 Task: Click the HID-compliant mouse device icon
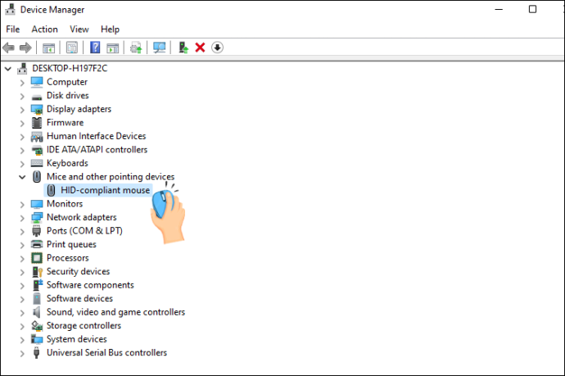(51, 190)
